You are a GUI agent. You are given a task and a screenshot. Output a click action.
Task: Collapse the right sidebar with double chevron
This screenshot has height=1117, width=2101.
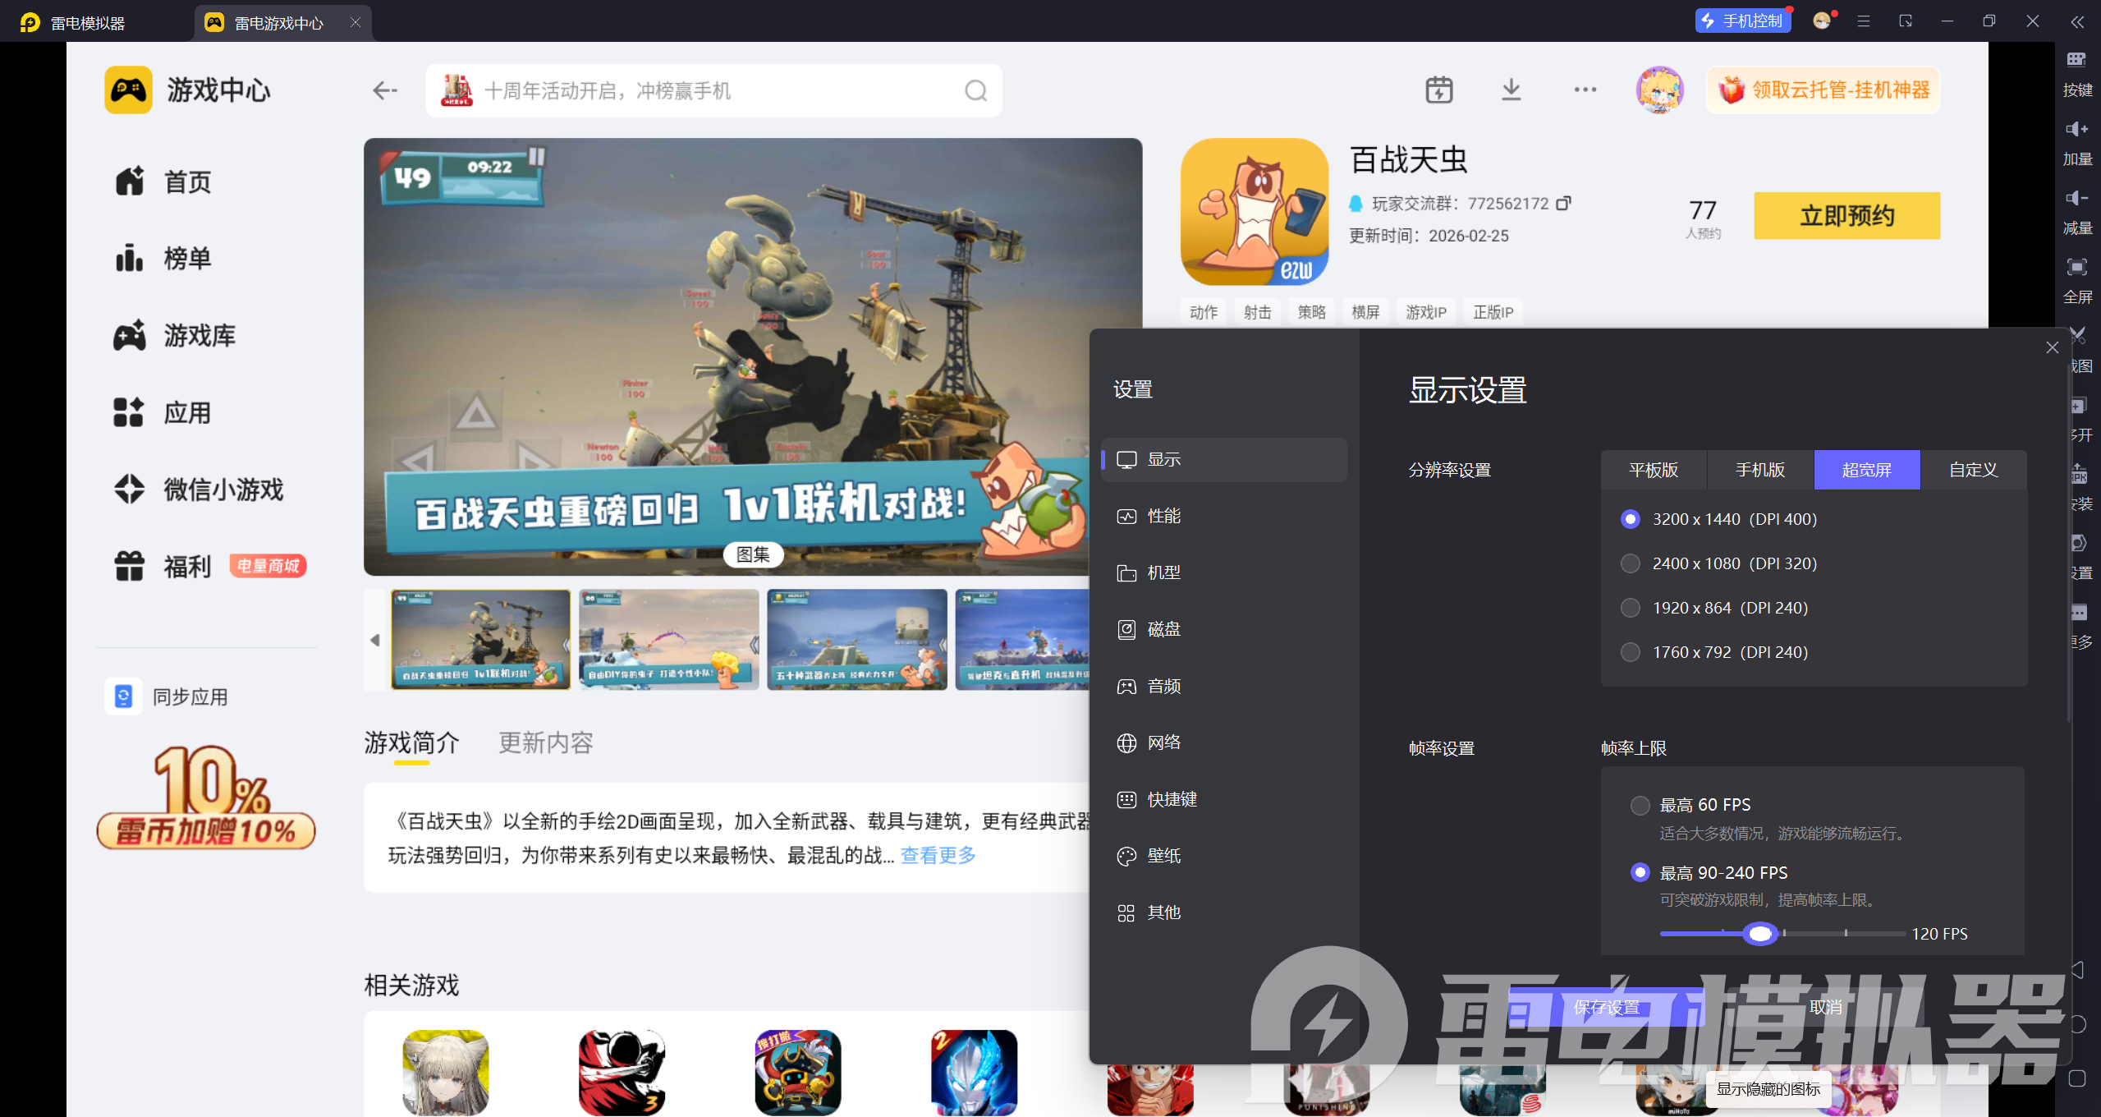pos(2076,22)
